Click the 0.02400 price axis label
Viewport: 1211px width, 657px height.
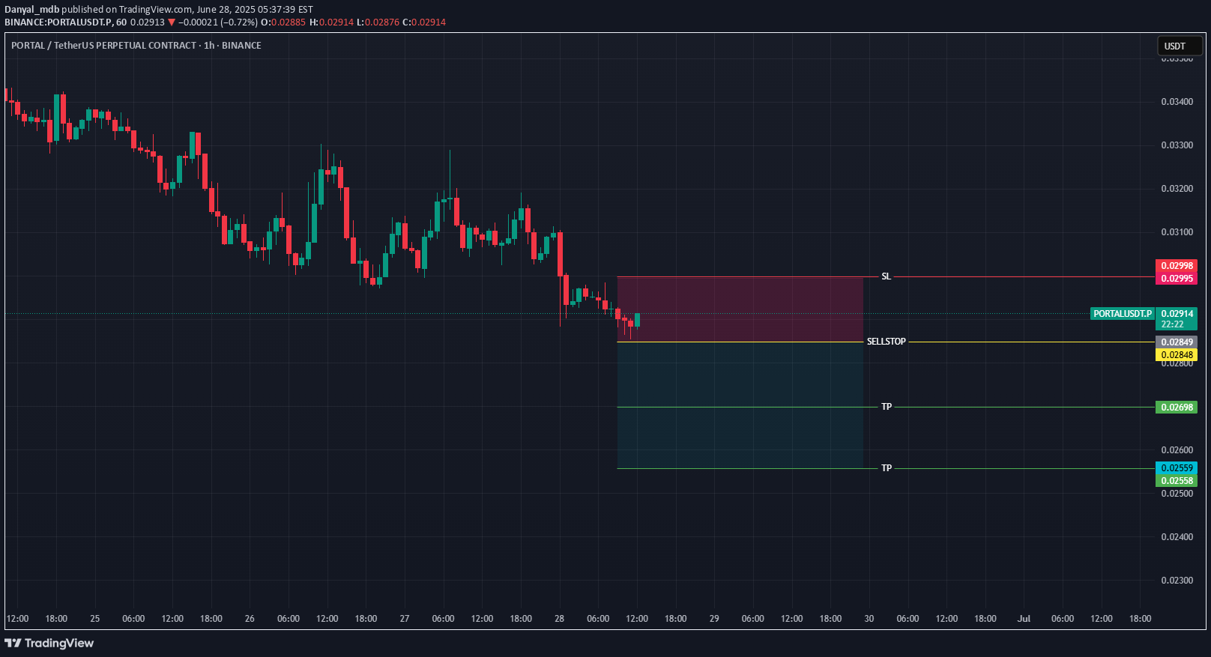pos(1177,537)
